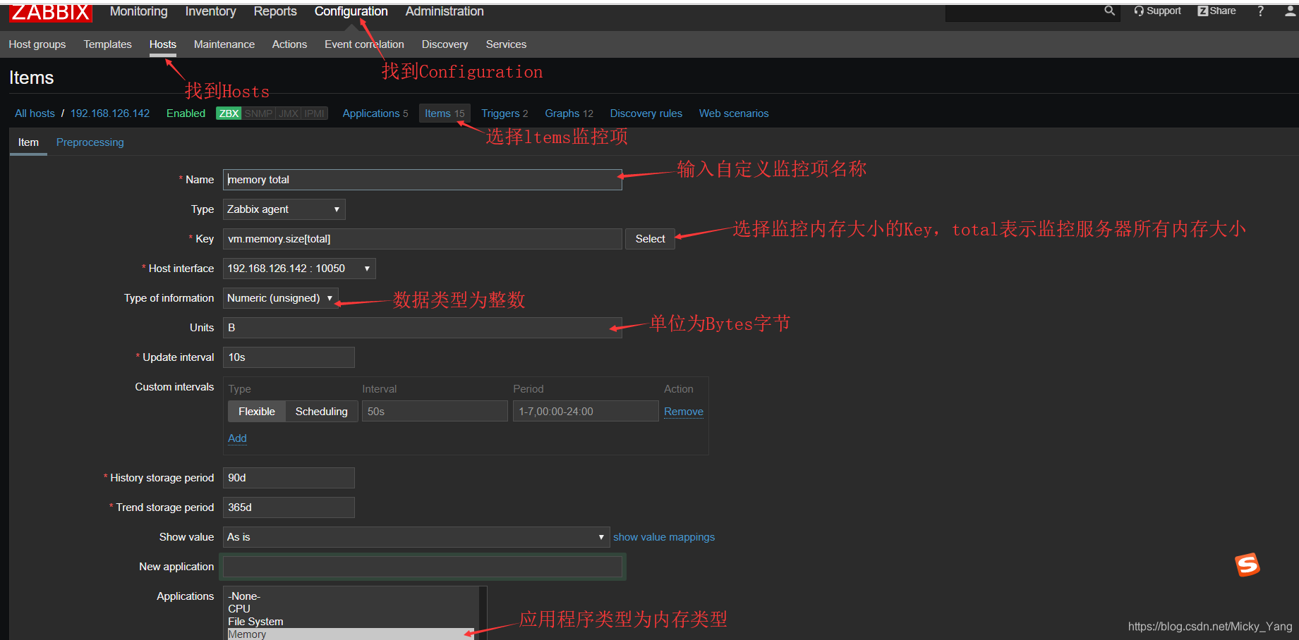
Task: Open the Reports menu
Action: click(275, 11)
